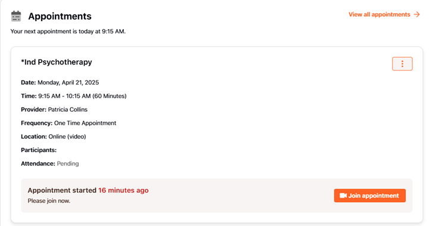The width and height of the screenshot is (429, 226).
Task: Click the One Time Appointment frequency text
Action: click(85, 123)
